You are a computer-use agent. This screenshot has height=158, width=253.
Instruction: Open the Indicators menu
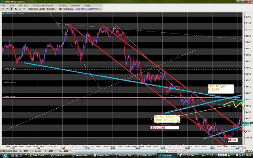(x=75, y=6)
